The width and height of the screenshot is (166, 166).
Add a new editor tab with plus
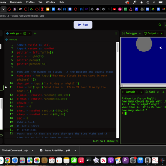35,34
